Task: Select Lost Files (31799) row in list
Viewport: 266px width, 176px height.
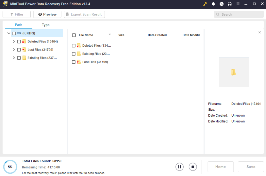Action: point(136,62)
